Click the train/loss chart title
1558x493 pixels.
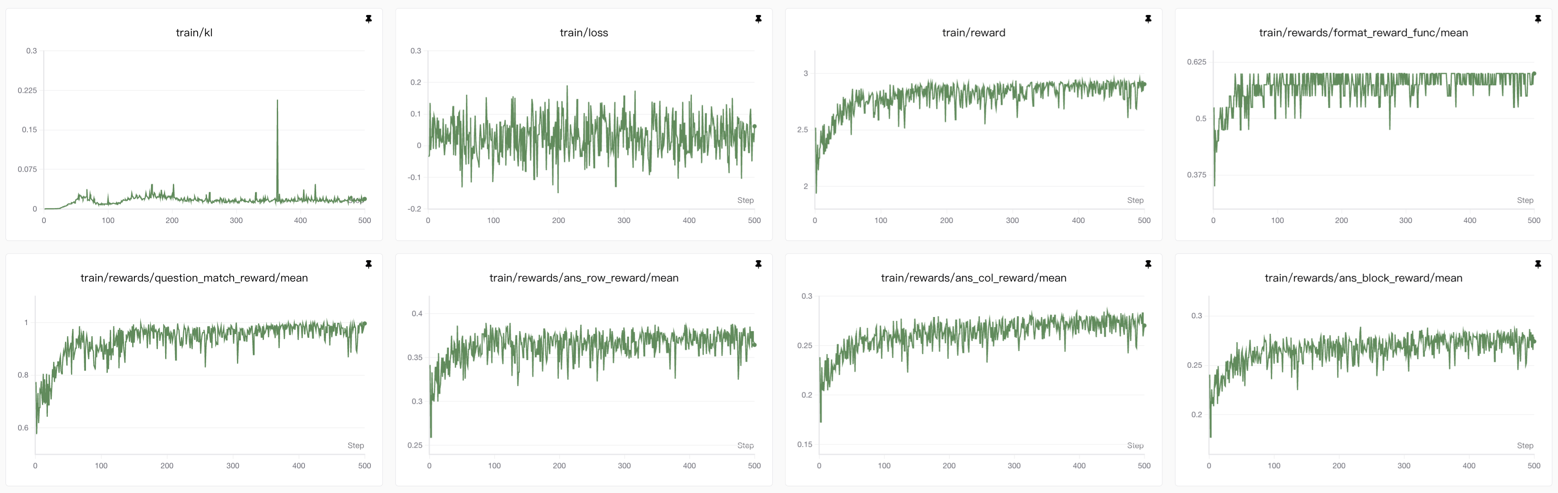[x=584, y=32]
